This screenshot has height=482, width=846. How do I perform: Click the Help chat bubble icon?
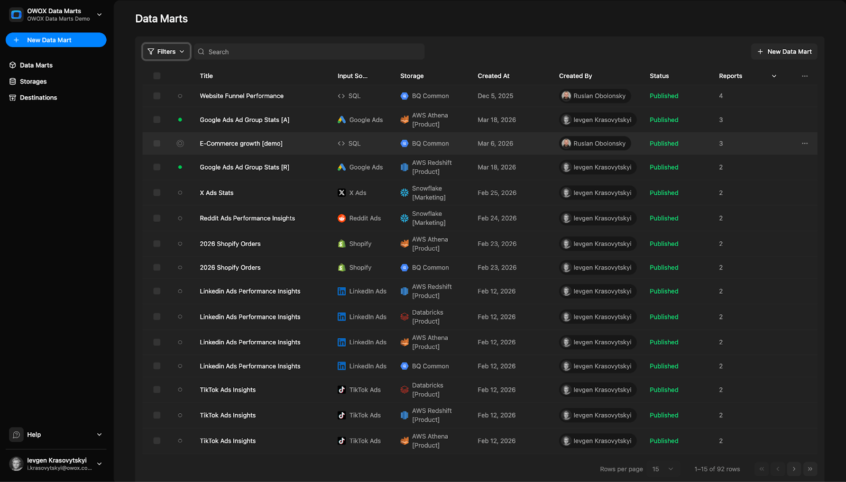click(x=16, y=434)
